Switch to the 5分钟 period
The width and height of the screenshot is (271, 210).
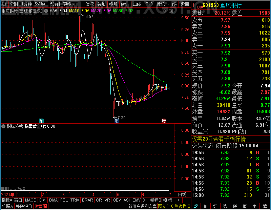point(40,4)
